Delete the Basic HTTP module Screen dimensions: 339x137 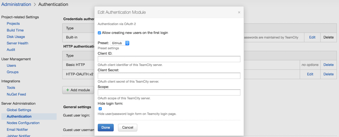point(328,65)
